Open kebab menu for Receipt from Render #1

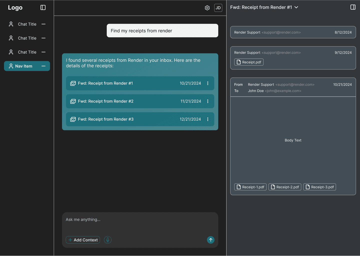point(208,83)
